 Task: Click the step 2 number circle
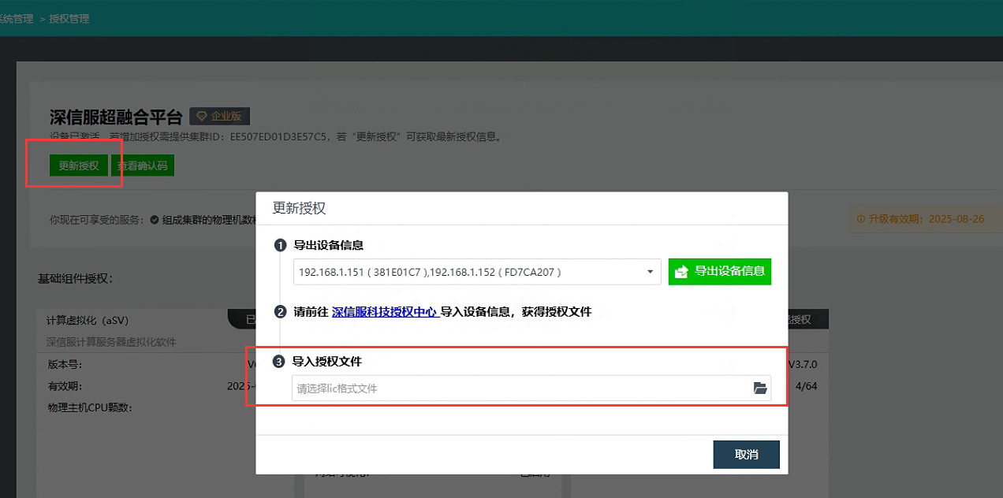point(280,312)
